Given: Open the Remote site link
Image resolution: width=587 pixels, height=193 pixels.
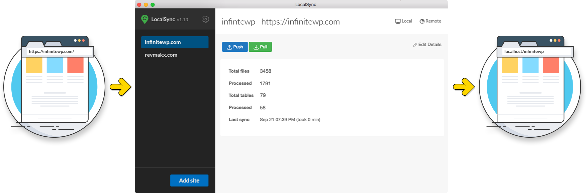Looking at the screenshot, I should pos(430,21).
